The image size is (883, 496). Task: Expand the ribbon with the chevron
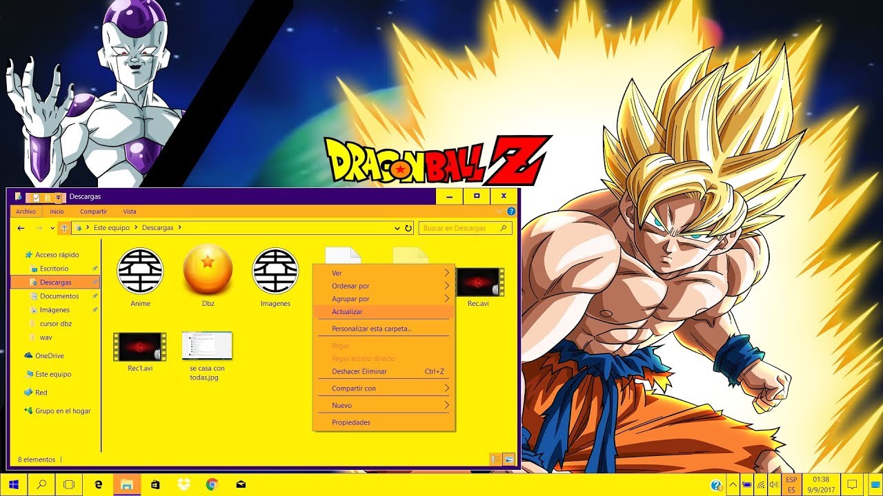501,211
